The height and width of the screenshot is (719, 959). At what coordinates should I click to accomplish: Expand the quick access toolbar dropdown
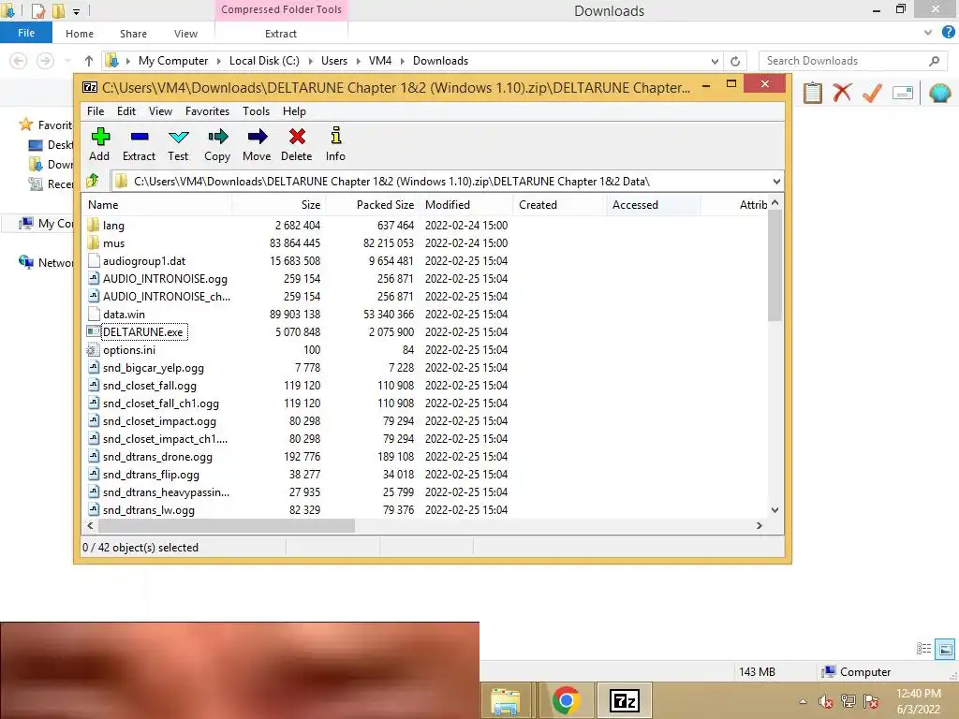tap(77, 11)
